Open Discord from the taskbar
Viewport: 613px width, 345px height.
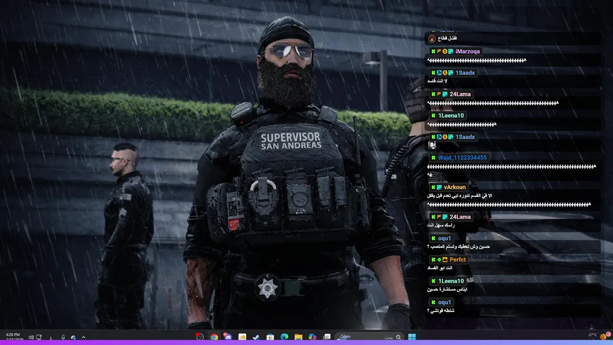[228, 337]
